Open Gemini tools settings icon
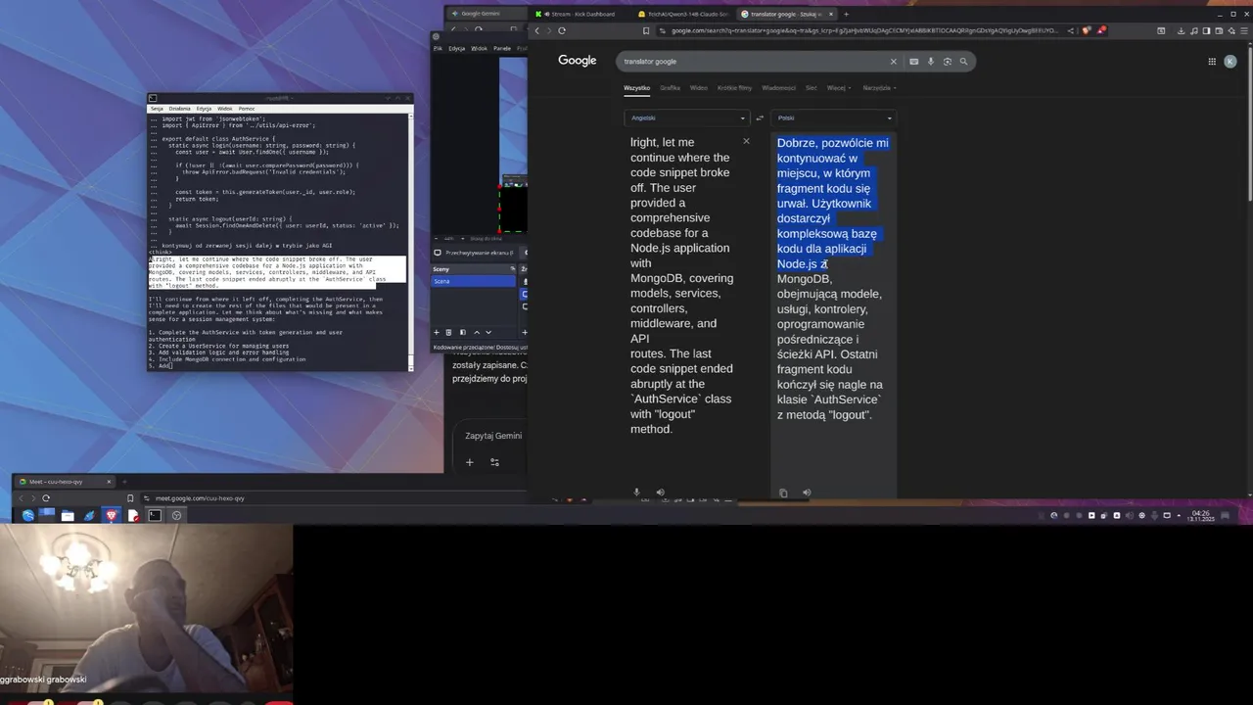Image resolution: width=1253 pixels, height=705 pixels. (x=494, y=462)
